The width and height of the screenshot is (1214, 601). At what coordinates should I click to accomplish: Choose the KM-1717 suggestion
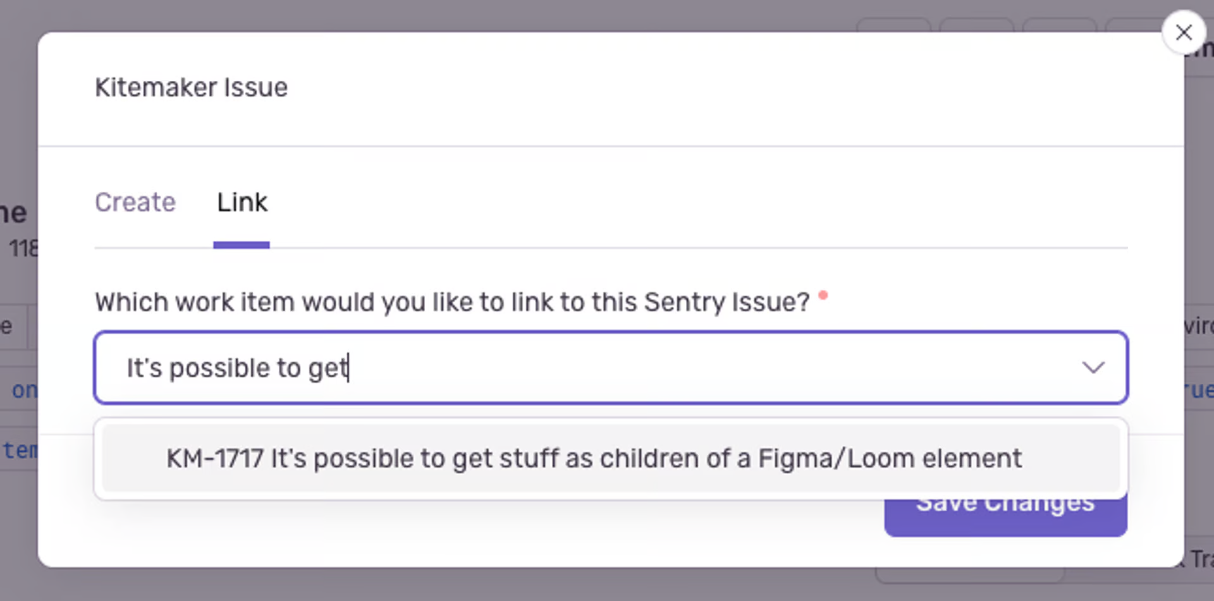(x=593, y=459)
